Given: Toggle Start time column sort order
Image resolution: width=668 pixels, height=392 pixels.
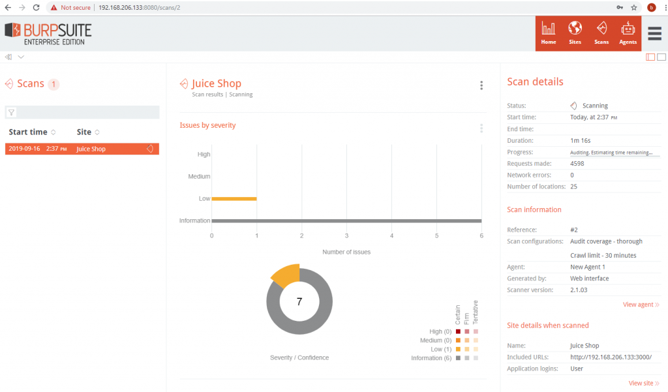Looking at the screenshot, I should pyautogui.click(x=53, y=132).
